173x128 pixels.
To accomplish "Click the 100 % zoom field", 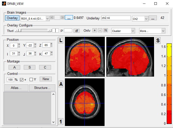I will [11, 80].
